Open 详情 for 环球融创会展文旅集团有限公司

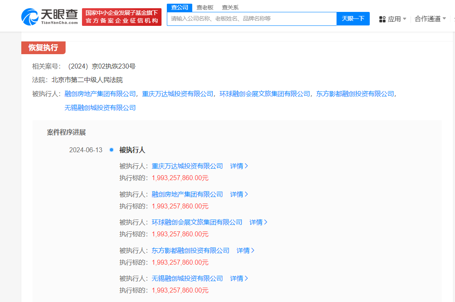257,222
